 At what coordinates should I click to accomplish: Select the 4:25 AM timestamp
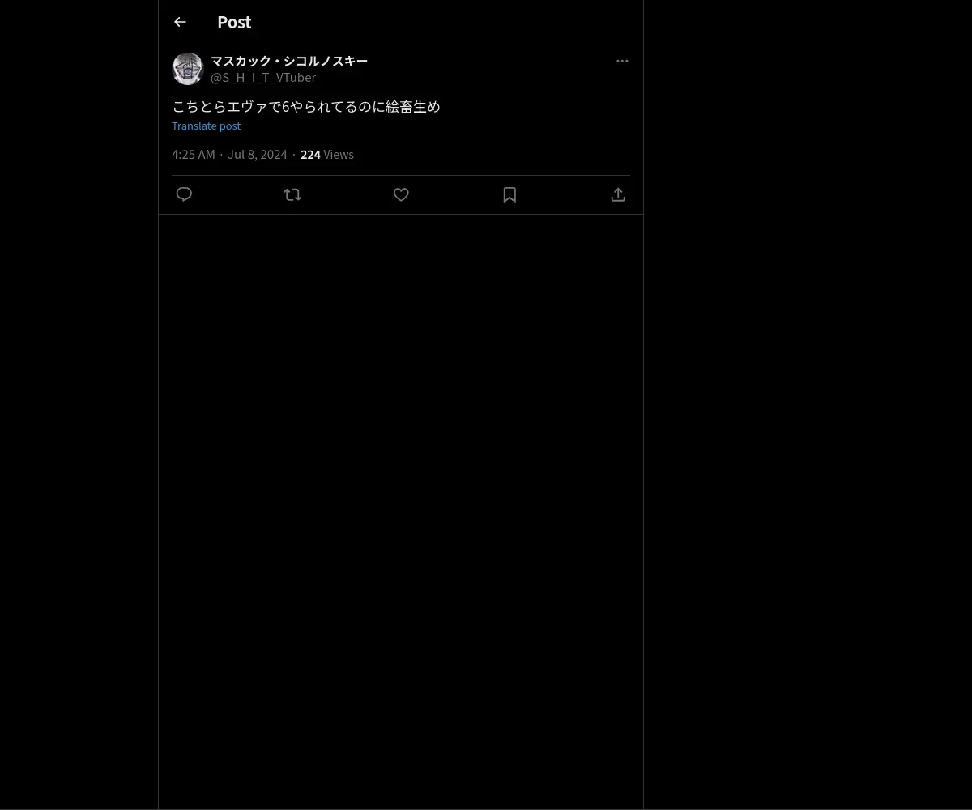tap(194, 154)
